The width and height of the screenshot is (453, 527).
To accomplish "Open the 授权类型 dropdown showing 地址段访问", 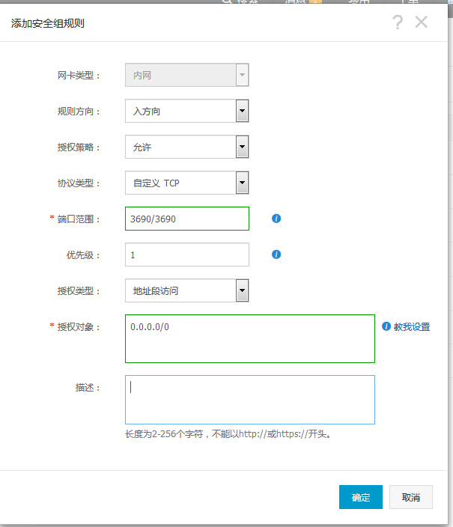I will click(x=186, y=290).
